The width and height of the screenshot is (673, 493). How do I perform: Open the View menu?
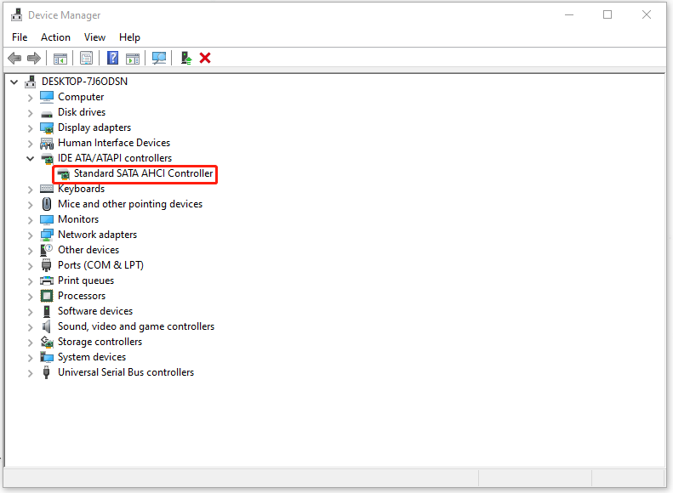(x=94, y=37)
